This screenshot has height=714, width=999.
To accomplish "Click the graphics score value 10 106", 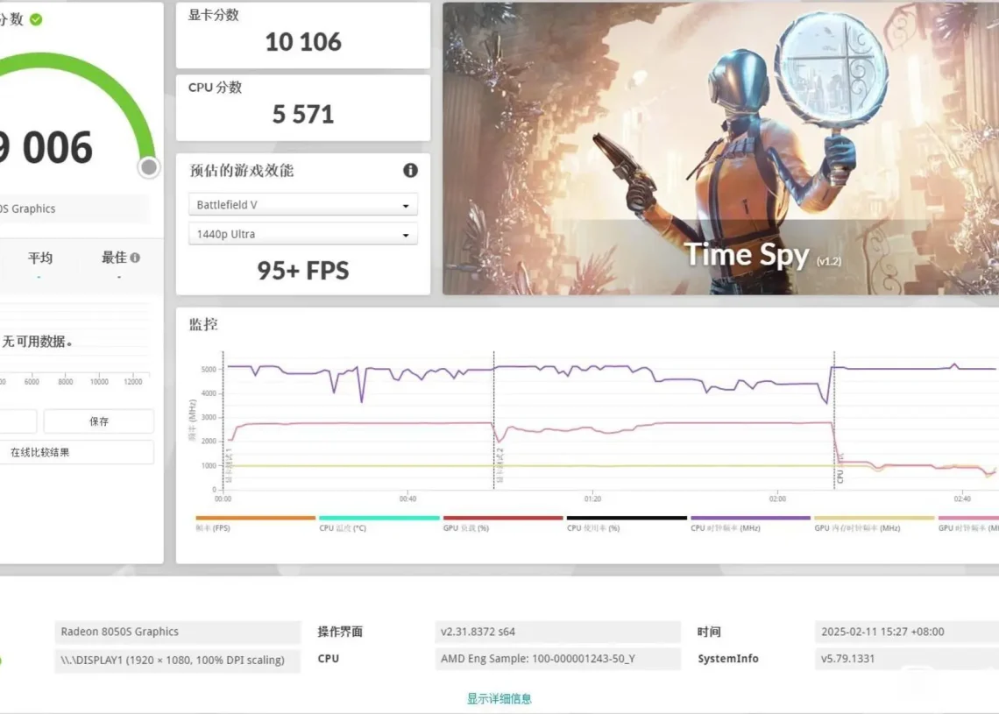I will point(303,42).
